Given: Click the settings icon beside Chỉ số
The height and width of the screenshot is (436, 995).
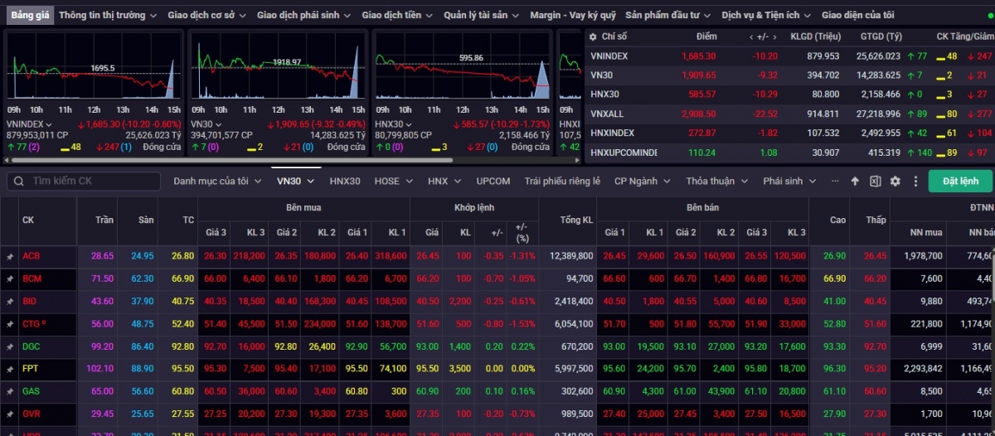Looking at the screenshot, I should (592, 36).
